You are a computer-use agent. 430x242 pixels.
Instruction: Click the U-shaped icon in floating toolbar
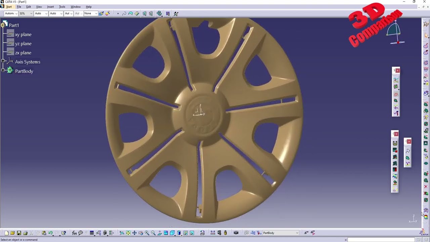click(395, 143)
